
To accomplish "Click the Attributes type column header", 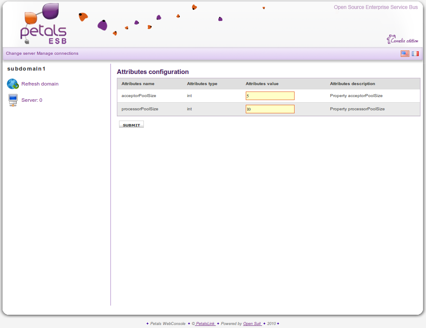I will click(x=202, y=84).
